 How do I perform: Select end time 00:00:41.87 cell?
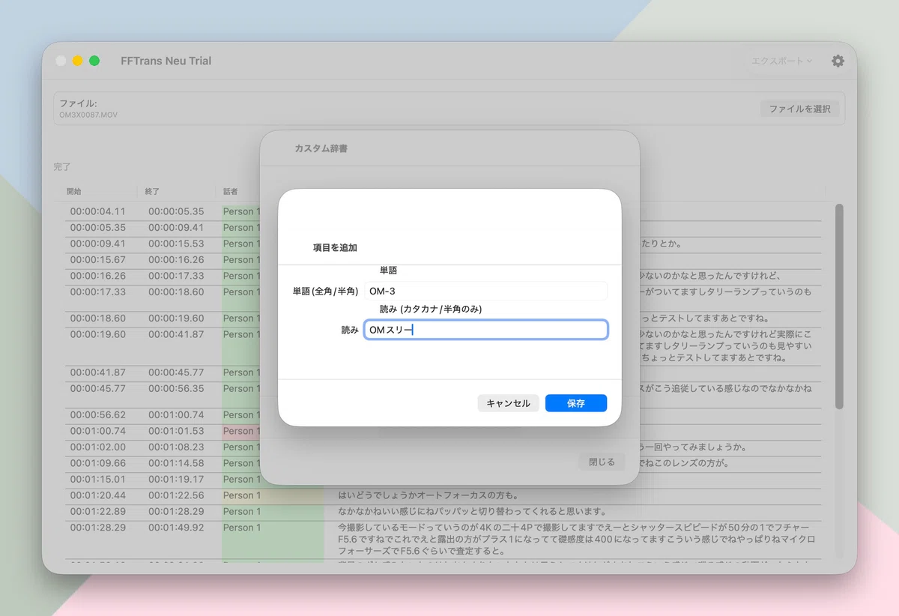point(176,334)
